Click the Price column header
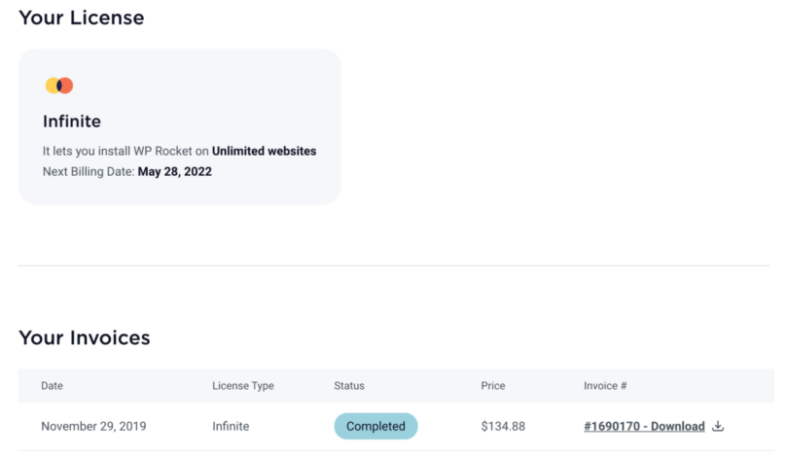 [x=492, y=386]
